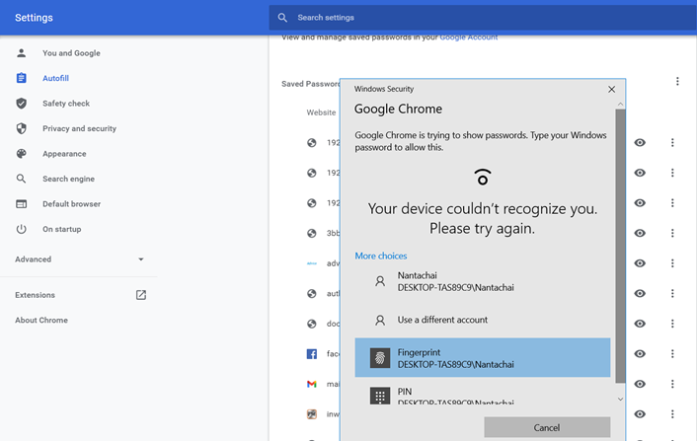Choose PIN sign-in option
The image size is (697, 441).
(482, 396)
